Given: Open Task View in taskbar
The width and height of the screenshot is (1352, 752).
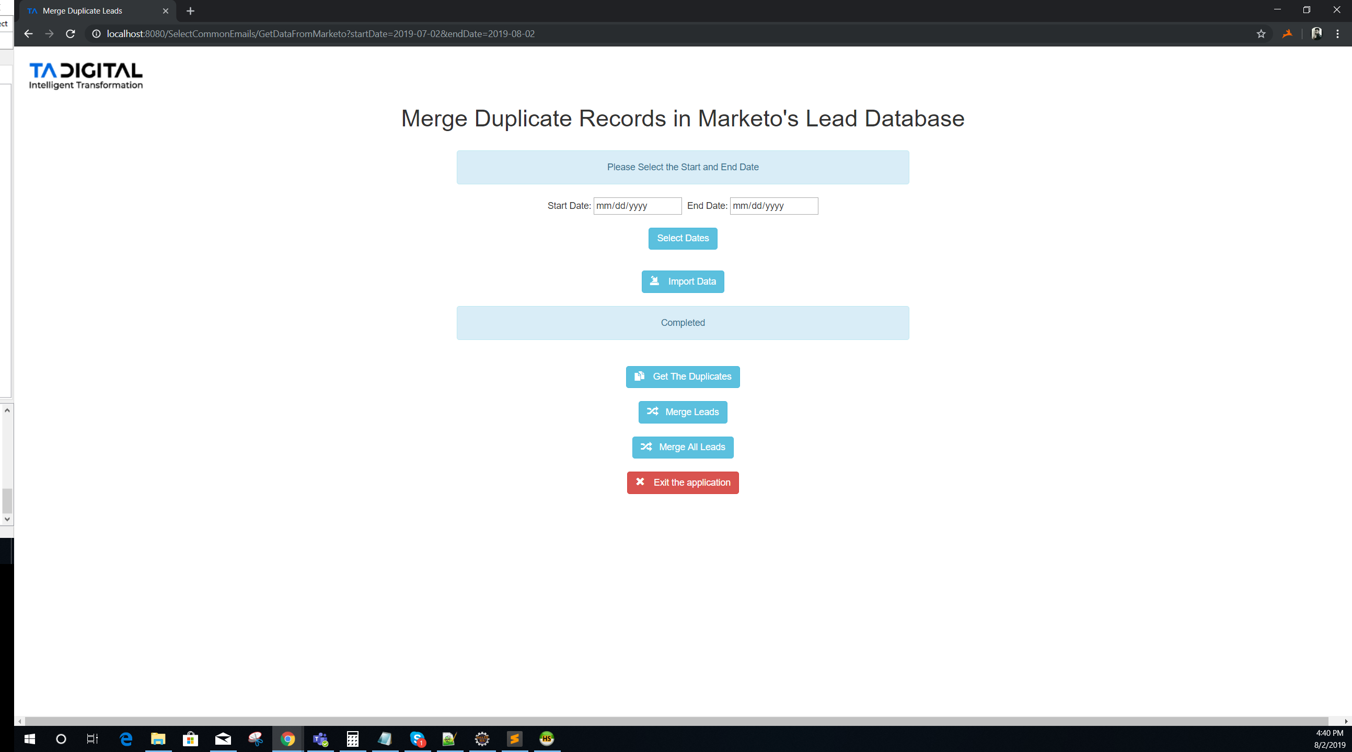Looking at the screenshot, I should (x=93, y=738).
